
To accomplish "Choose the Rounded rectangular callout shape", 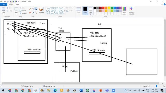I will tap(57, 13).
